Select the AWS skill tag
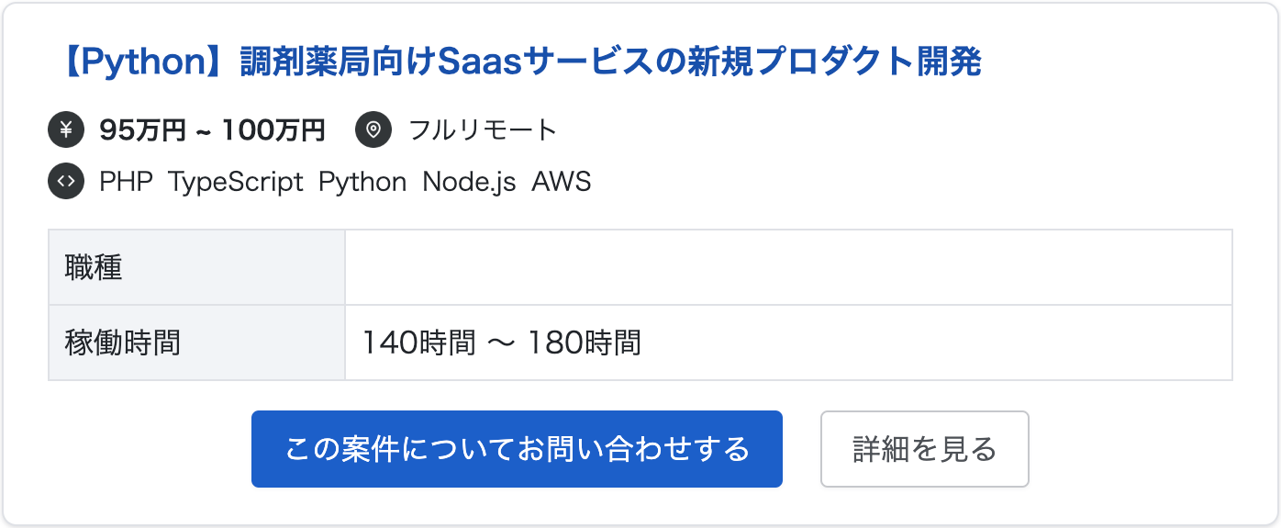This screenshot has width=1281, height=528. tap(562, 182)
